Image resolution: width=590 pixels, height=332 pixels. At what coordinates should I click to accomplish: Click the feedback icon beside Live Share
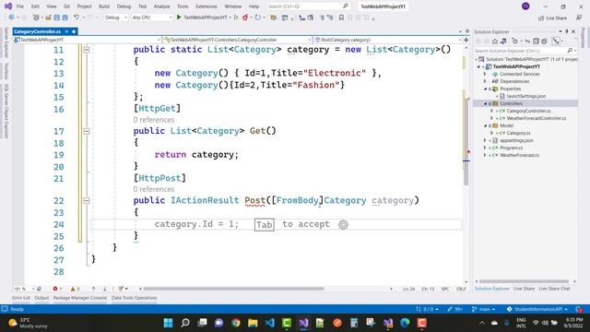[579, 18]
